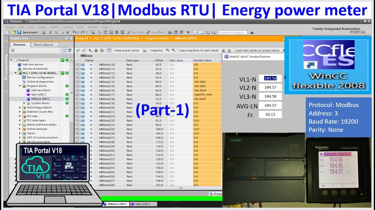The height and width of the screenshot is (210, 375).
Task: Click the Undo arrow icon
Action: (x=74, y=32)
